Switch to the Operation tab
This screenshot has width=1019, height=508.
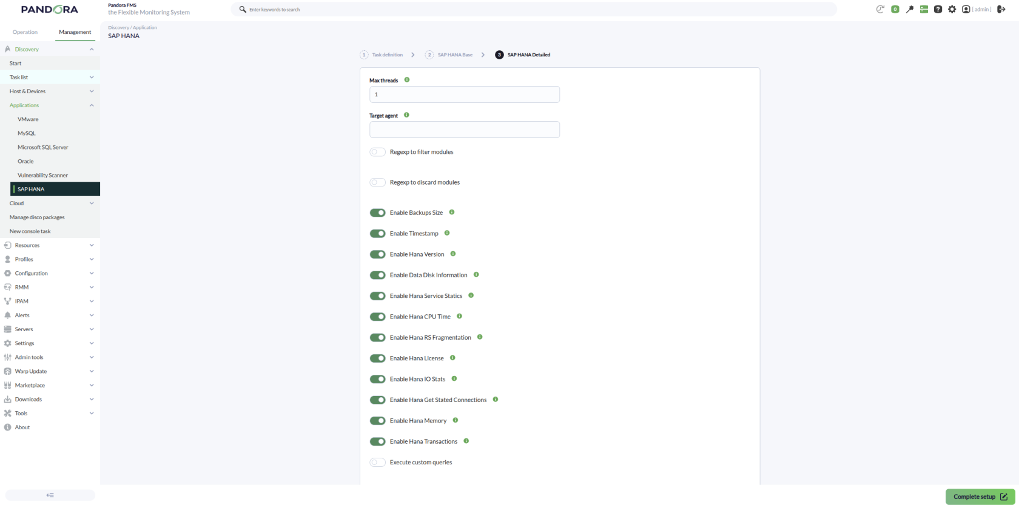(25, 32)
